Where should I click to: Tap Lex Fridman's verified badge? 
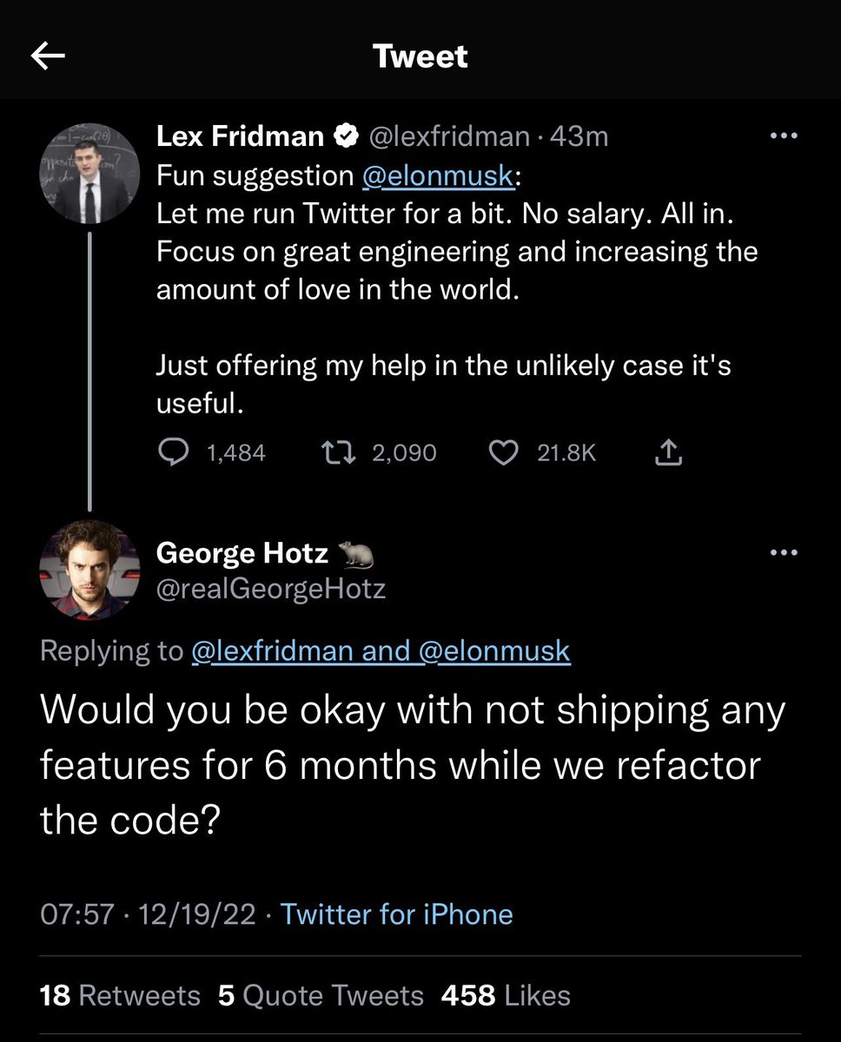tap(347, 136)
